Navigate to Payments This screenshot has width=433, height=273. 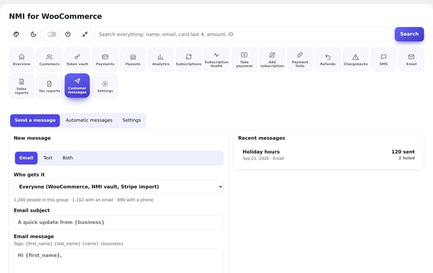[x=105, y=60]
